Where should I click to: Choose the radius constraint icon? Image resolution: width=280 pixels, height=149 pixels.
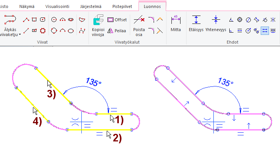tap(248, 31)
